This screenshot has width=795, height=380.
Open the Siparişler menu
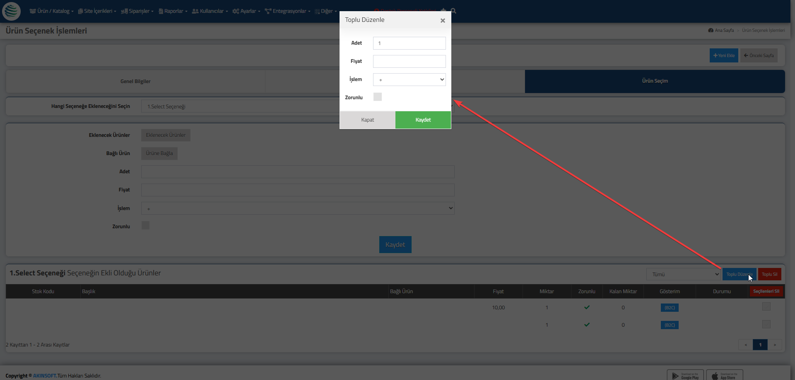(x=137, y=11)
